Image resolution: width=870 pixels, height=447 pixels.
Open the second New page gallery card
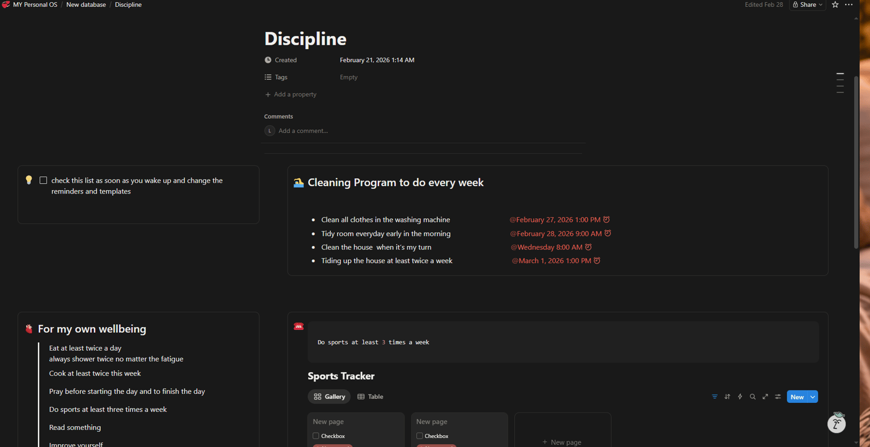pyautogui.click(x=459, y=429)
